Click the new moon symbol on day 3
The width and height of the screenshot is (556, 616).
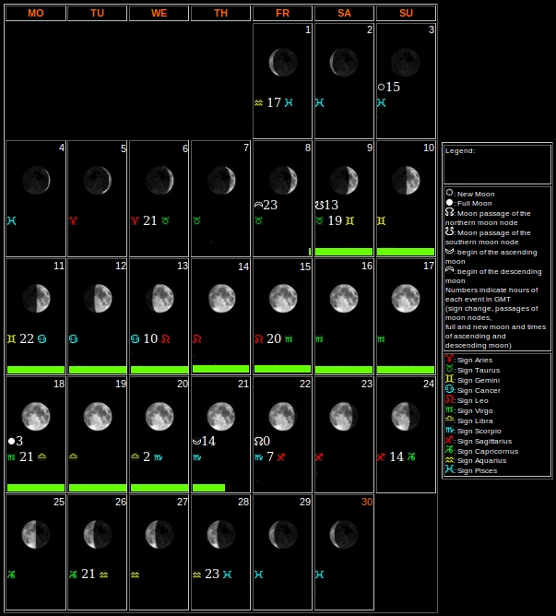click(x=381, y=88)
